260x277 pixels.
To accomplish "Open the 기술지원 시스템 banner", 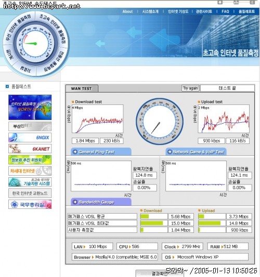I will [30, 182].
